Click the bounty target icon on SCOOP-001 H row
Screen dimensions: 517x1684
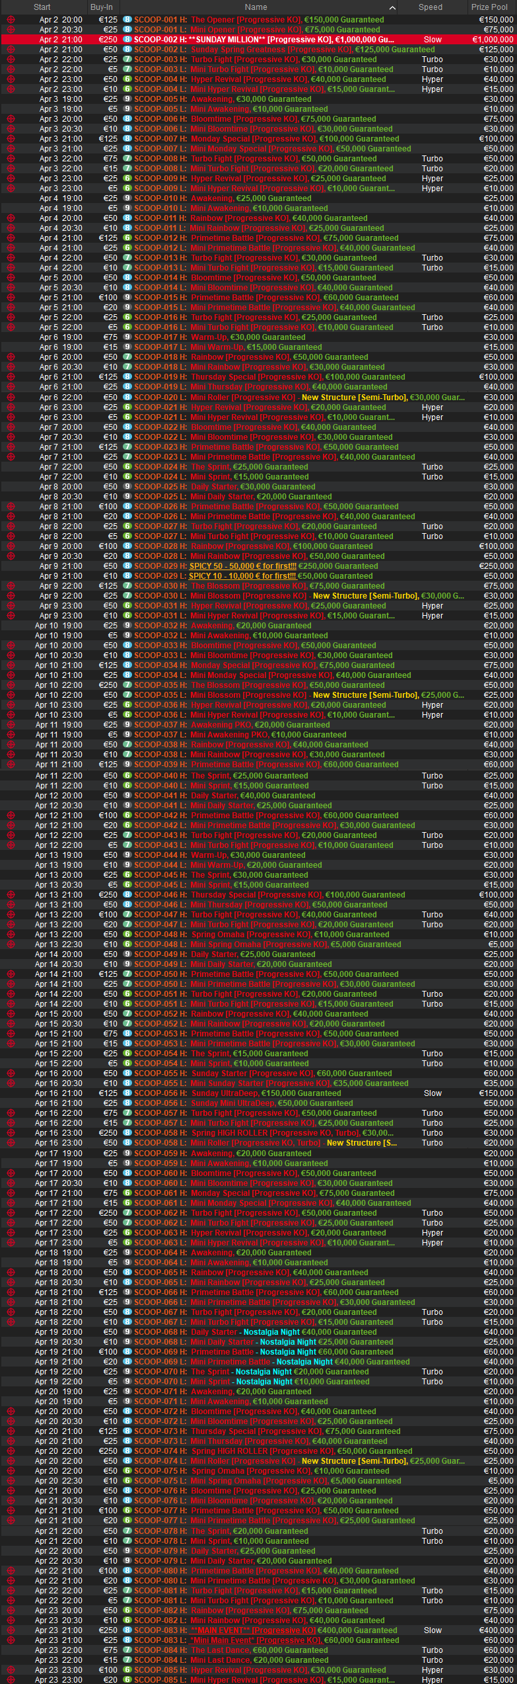point(11,20)
